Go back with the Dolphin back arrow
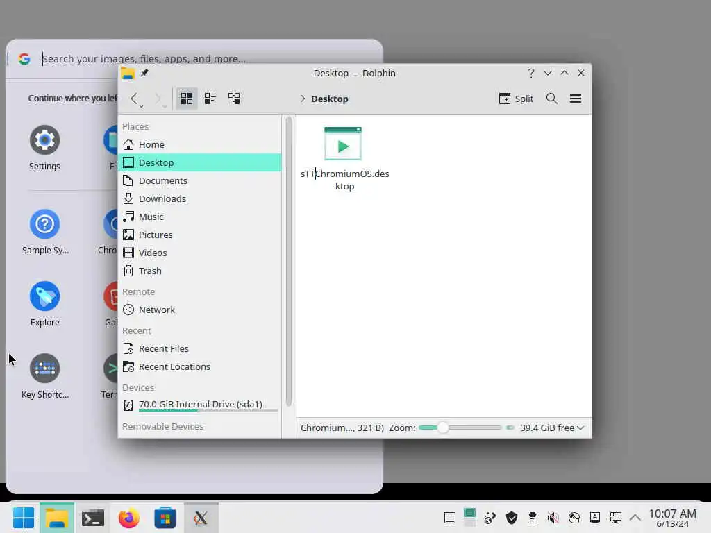The image size is (711, 533). [134, 99]
